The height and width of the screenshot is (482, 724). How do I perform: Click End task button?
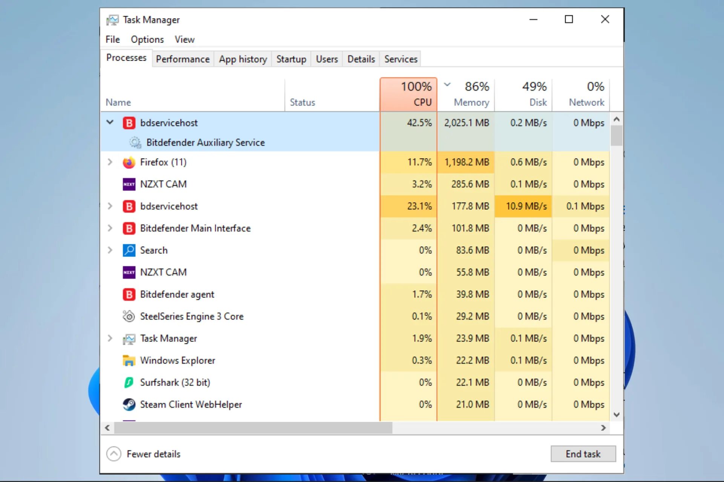click(x=583, y=454)
